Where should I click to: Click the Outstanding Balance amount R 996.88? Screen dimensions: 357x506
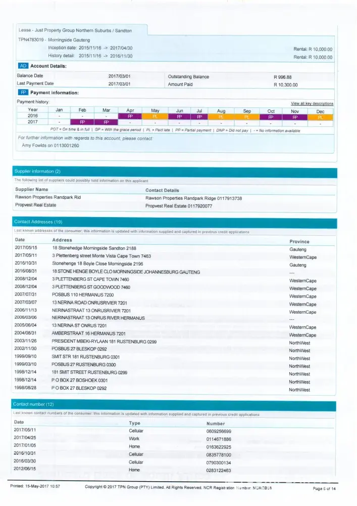[x=282, y=77]
